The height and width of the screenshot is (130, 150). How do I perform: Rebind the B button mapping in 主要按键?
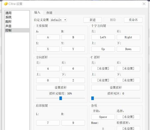pyautogui.click(x=73, y=37)
